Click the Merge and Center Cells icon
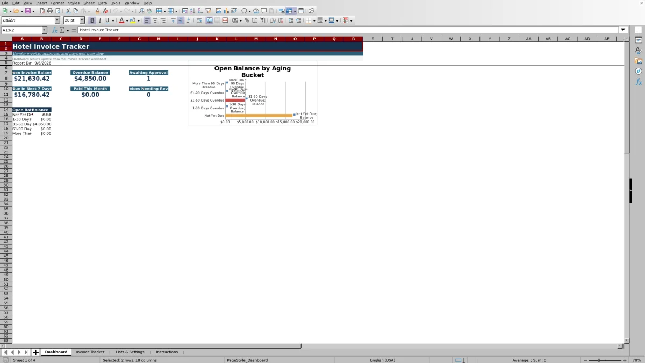 [209, 20]
